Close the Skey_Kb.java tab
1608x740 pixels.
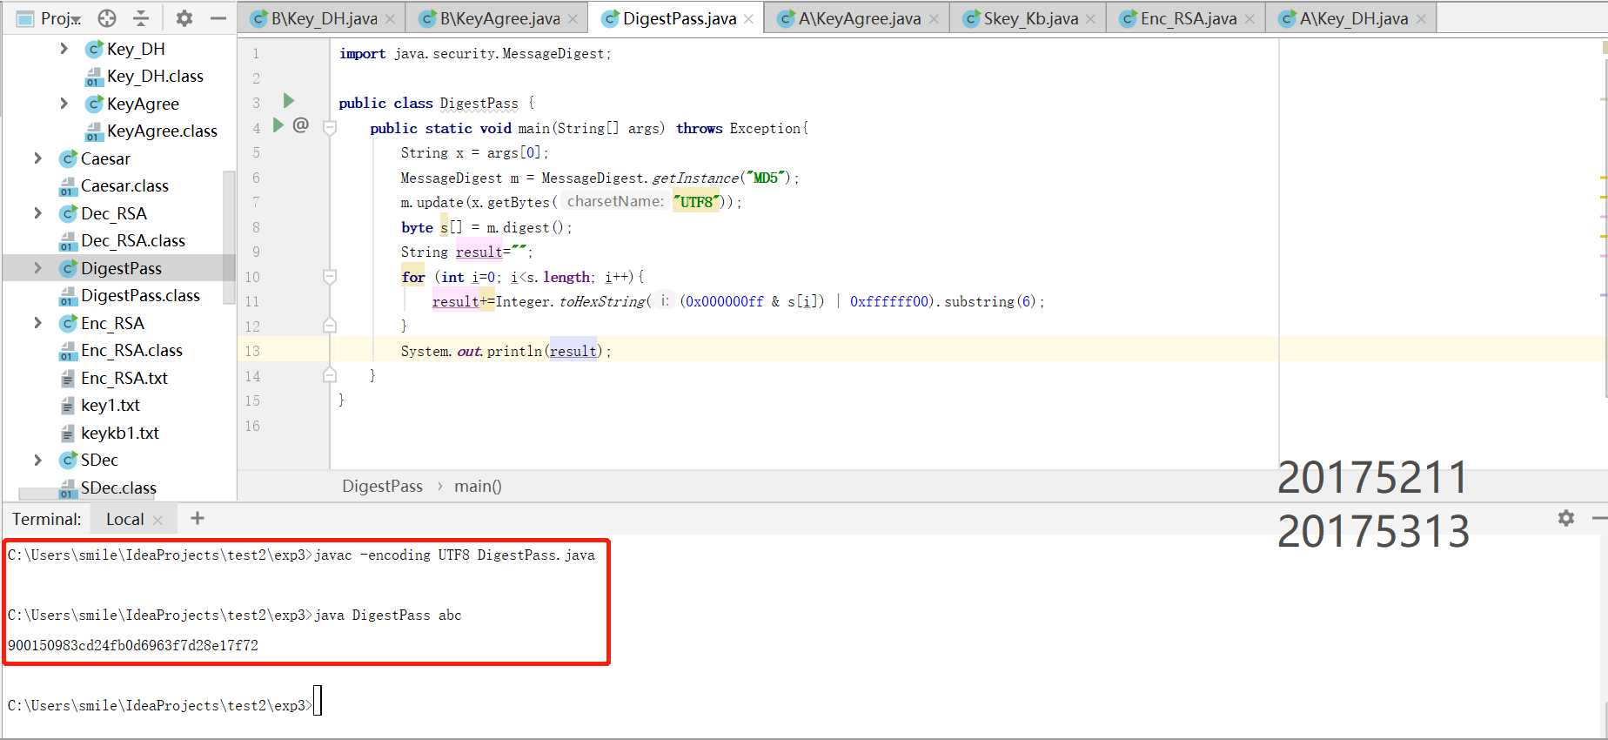pyautogui.click(x=1090, y=19)
